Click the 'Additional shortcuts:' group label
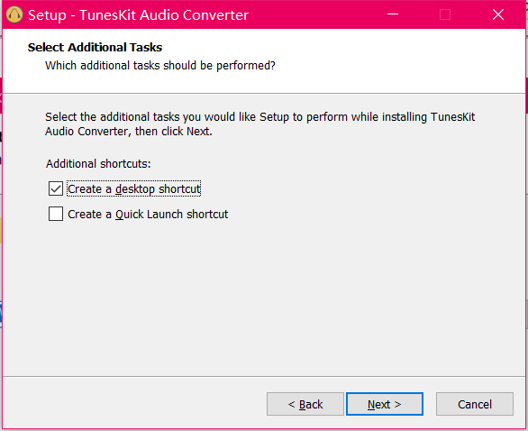The width and height of the screenshot is (528, 431). click(98, 164)
